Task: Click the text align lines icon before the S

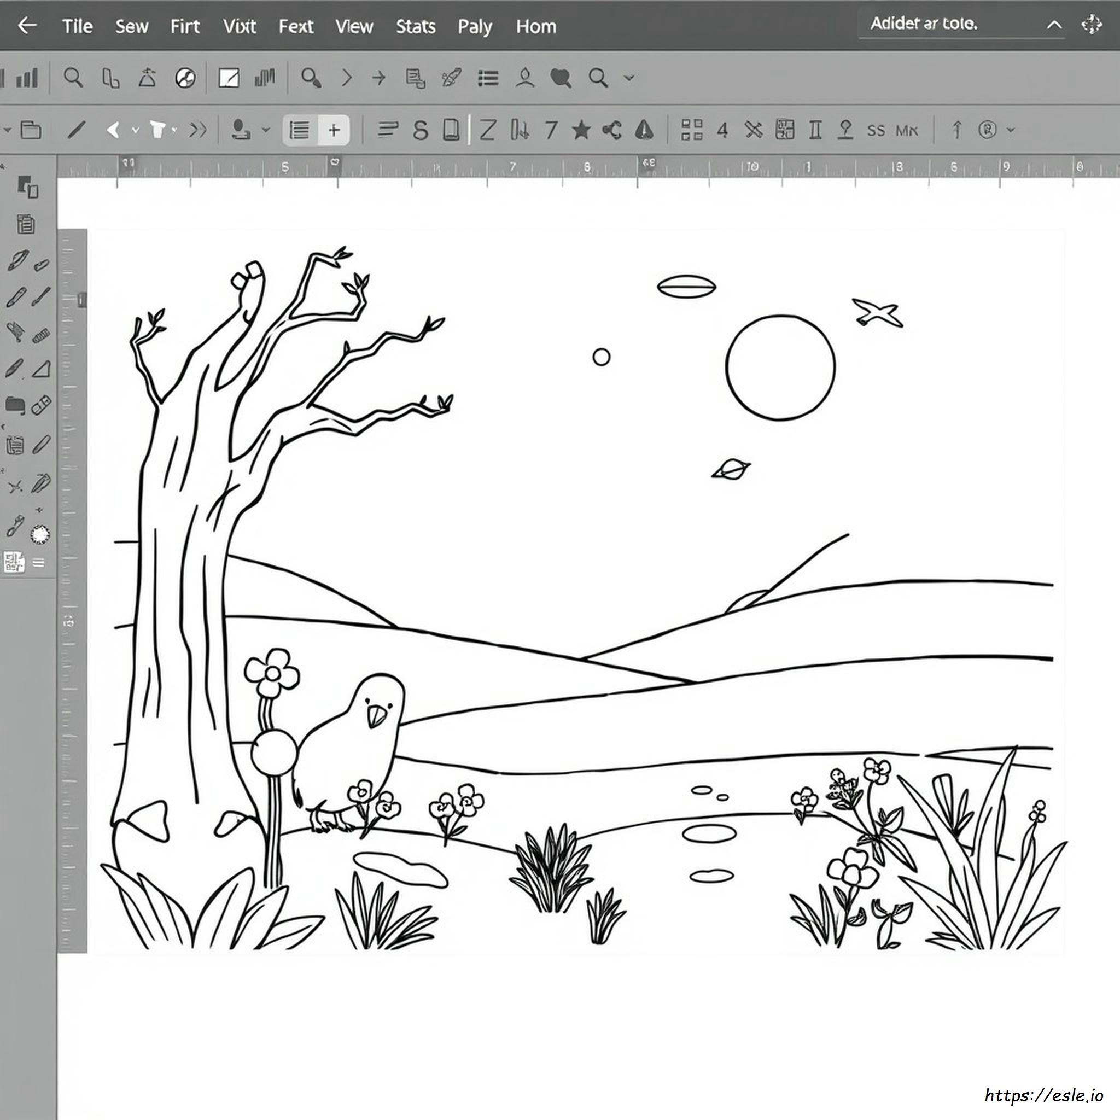Action: click(x=388, y=129)
